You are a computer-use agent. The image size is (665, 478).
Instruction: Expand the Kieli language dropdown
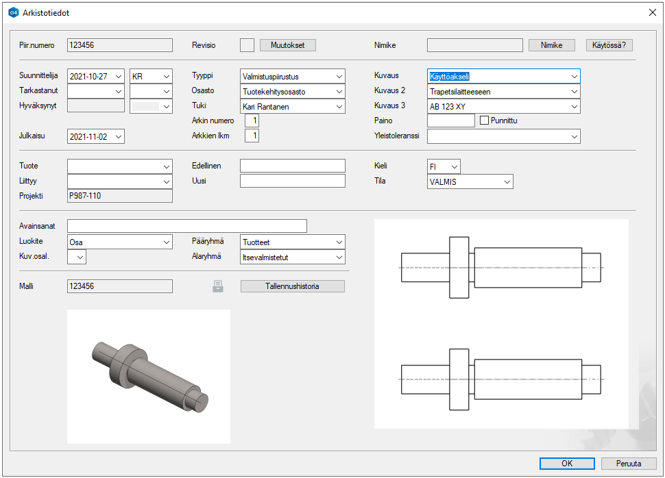(454, 166)
